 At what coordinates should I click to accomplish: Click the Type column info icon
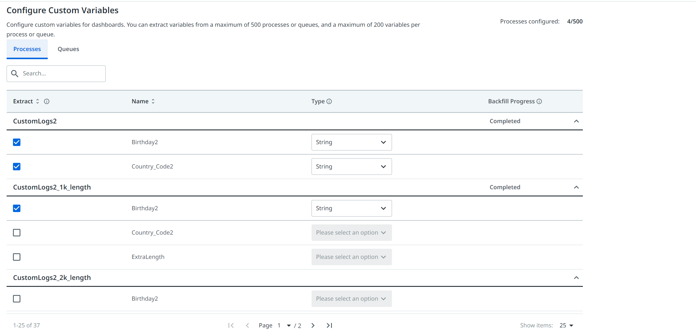coord(329,101)
